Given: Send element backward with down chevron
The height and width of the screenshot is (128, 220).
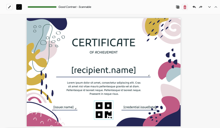Looking at the screenshot, I should [x=209, y=7].
